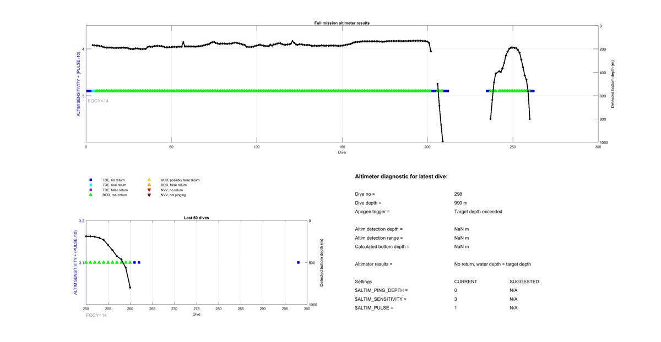Click the 'Altimeter results =' label
Screen dimensions: 661x342
(x=374, y=264)
